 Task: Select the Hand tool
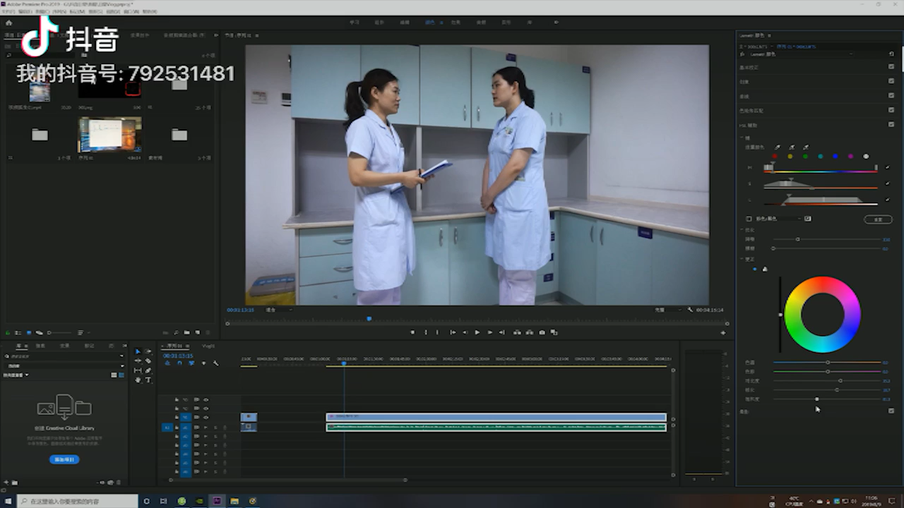(x=138, y=380)
